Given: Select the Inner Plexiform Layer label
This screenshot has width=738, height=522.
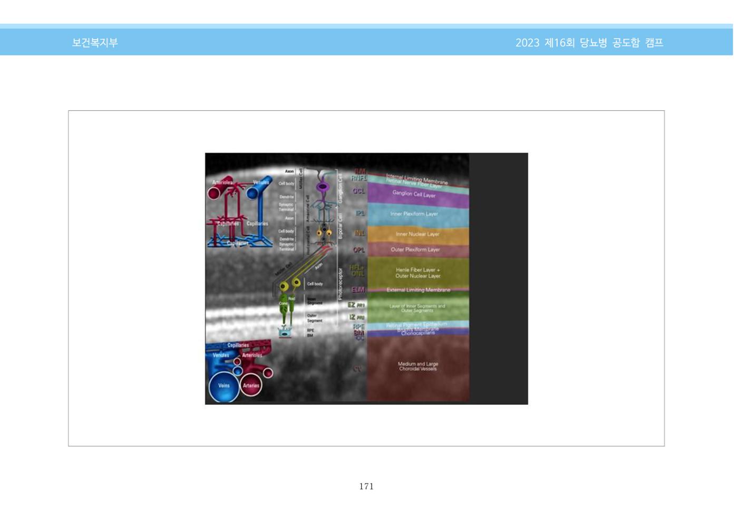Looking at the screenshot, I should [414, 214].
